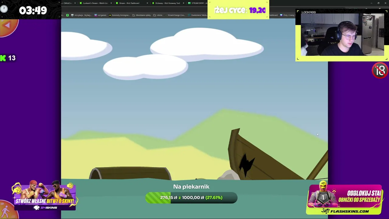The height and width of the screenshot is (219, 389).
Task: Click the Kick viewer count 13
Action: coord(12,58)
